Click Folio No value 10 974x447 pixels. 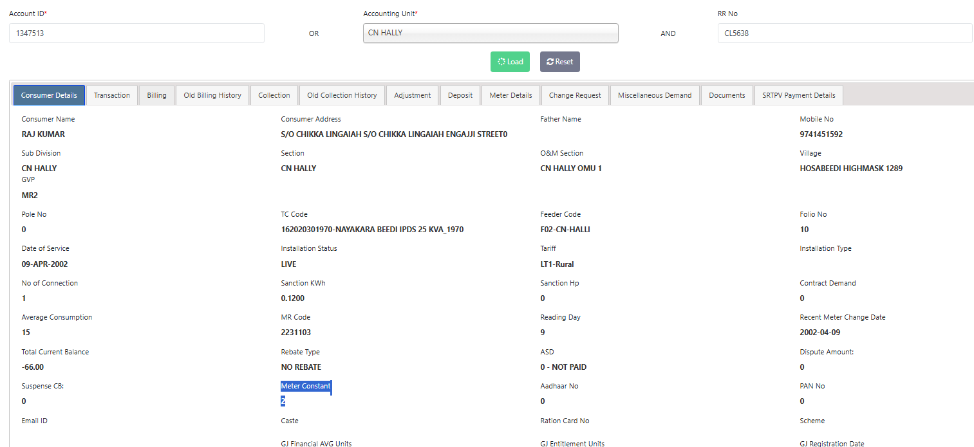(x=804, y=230)
